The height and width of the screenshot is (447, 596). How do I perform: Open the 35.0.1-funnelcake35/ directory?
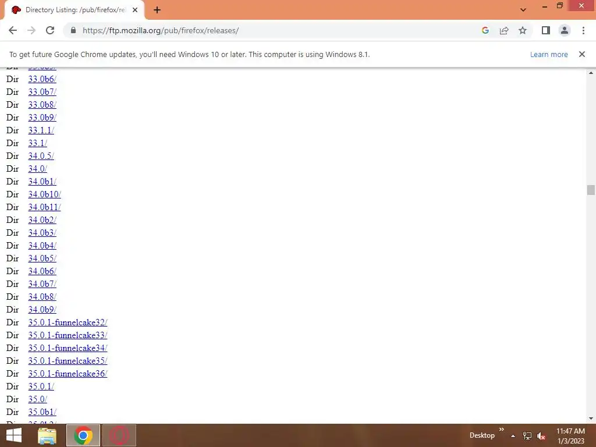coord(68,361)
